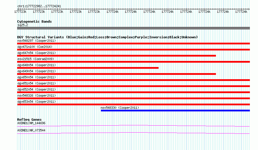
Task: Open variant nsv548326 (Cooper2011) label
Action: coord(37,95)
